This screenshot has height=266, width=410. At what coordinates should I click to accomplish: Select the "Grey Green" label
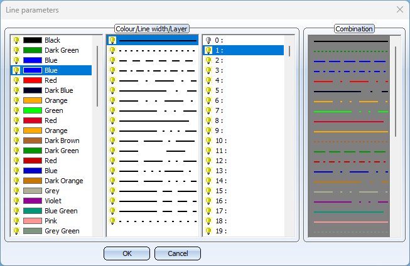[x=62, y=231]
